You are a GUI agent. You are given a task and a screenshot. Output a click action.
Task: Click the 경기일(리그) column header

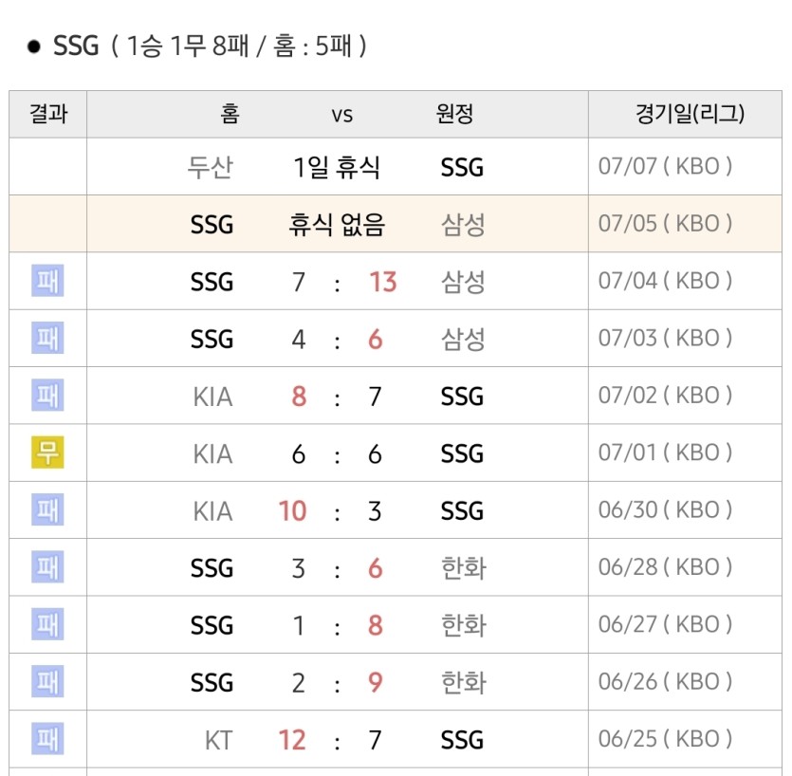[690, 114]
